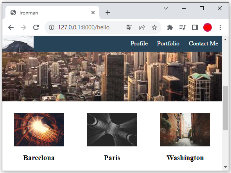This screenshot has height=173, width=231.
Task: Open a new tab
Action: pyautogui.click(x=108, y=13)
